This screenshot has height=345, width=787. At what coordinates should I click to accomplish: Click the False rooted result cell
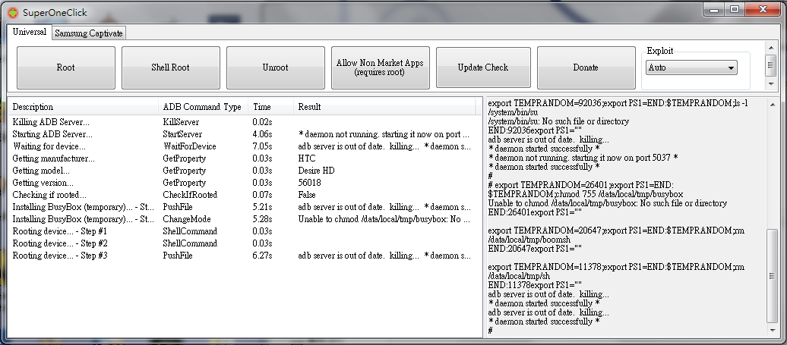(307, 195)
